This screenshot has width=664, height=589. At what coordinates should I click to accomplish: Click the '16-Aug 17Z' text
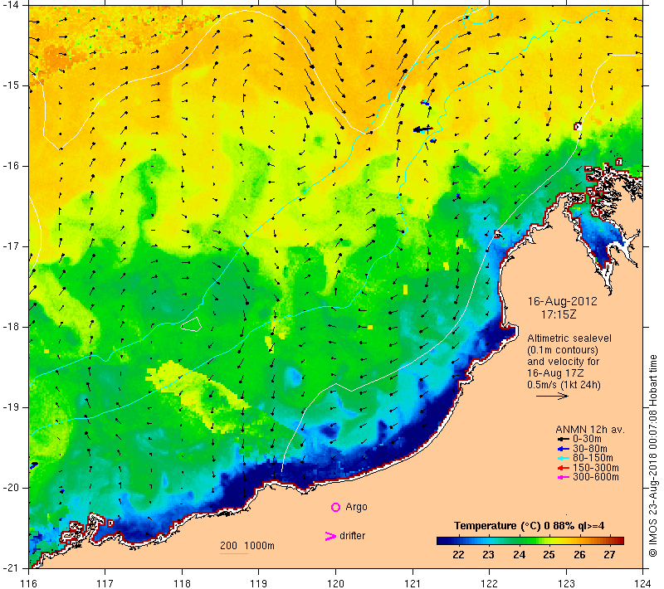[x=555, y=373]
